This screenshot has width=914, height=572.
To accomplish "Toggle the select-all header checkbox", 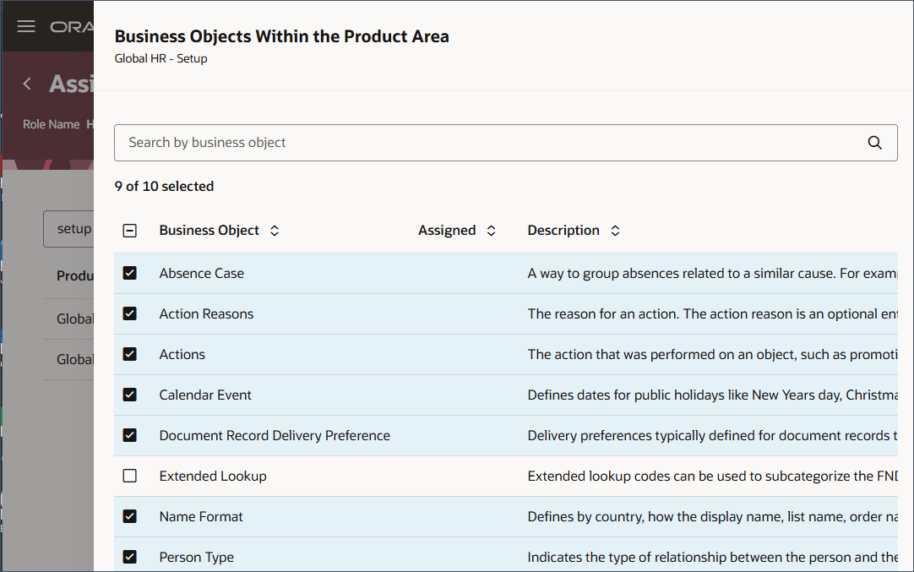I will pyautogui.click(x=130, y=231).
